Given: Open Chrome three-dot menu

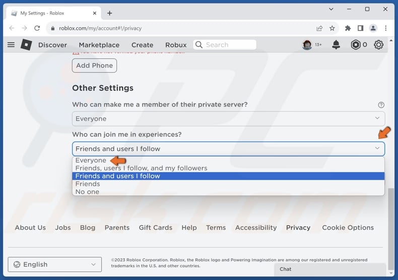Looking at the screenshot, I should (386, 28).
